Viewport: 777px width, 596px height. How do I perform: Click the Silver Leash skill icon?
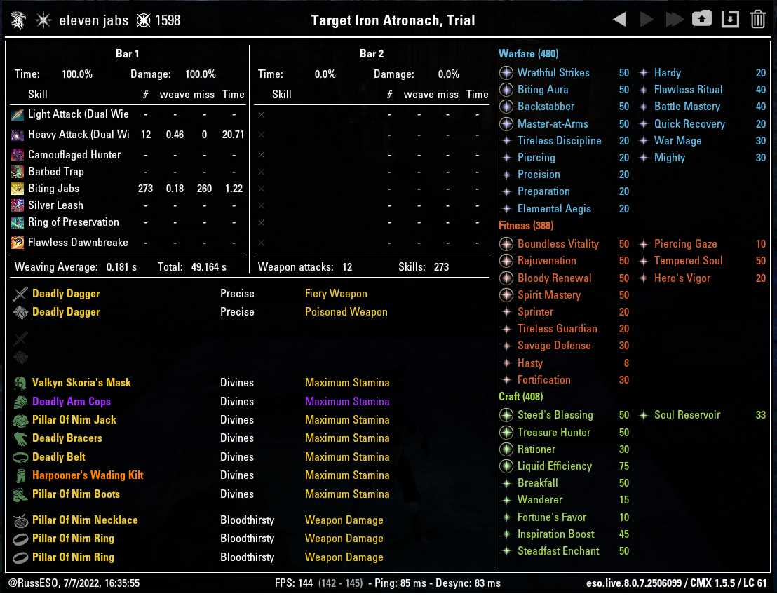tap(18, 205)
